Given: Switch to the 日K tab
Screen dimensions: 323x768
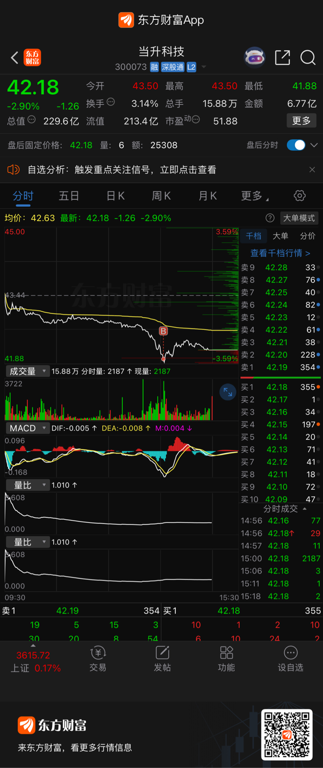Looking at the screenshot, I should point(116,196).
